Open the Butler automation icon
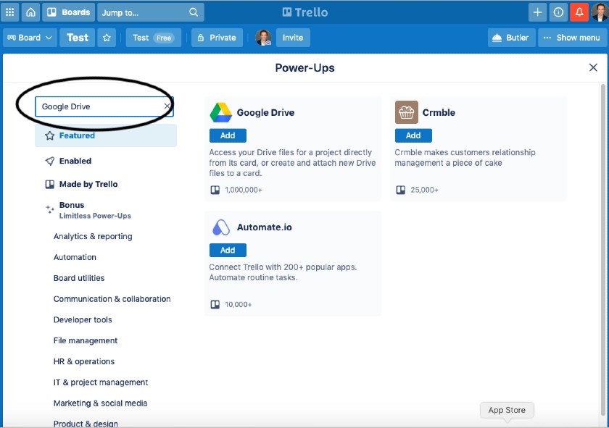The width and height of the screenshot is (609, 428). click(x=510, y=37)
